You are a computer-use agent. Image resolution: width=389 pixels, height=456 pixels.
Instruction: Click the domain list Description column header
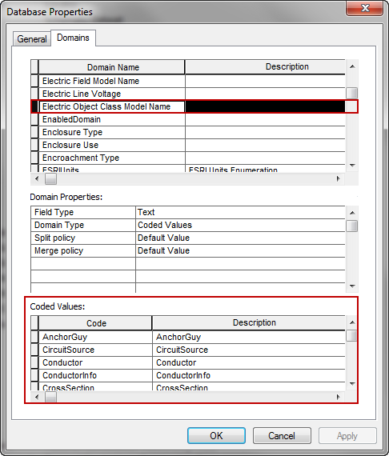[265, 67]
